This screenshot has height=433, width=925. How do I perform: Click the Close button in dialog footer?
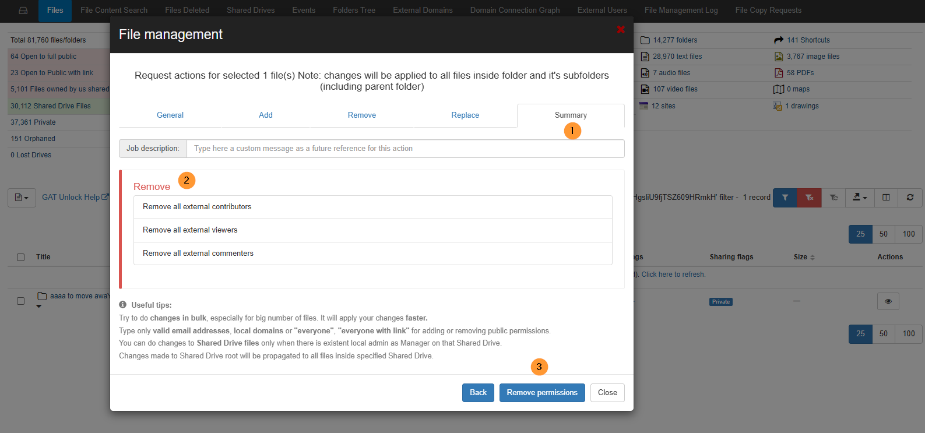pyautogui.click(x=607, y=393)
